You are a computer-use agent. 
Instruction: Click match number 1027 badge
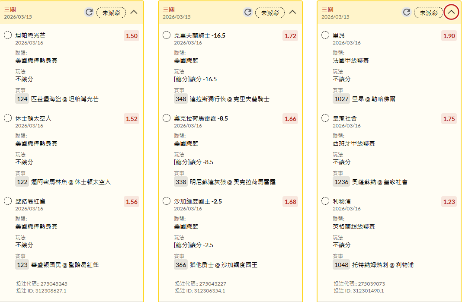341,99
